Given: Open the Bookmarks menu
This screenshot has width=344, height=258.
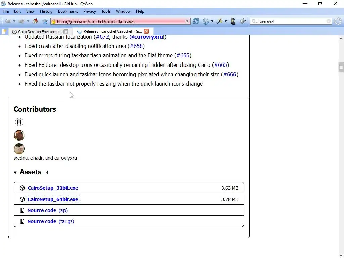Looking at the screenshot, I should pos(68,11).
